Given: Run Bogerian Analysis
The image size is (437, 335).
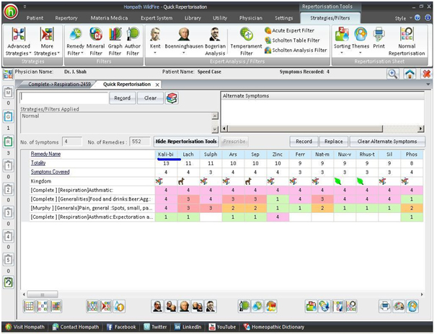Looking at the screenshot, I should 215,41.
